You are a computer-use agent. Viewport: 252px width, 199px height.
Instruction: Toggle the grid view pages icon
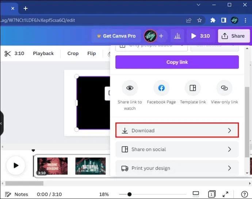[x=212, y=194]
